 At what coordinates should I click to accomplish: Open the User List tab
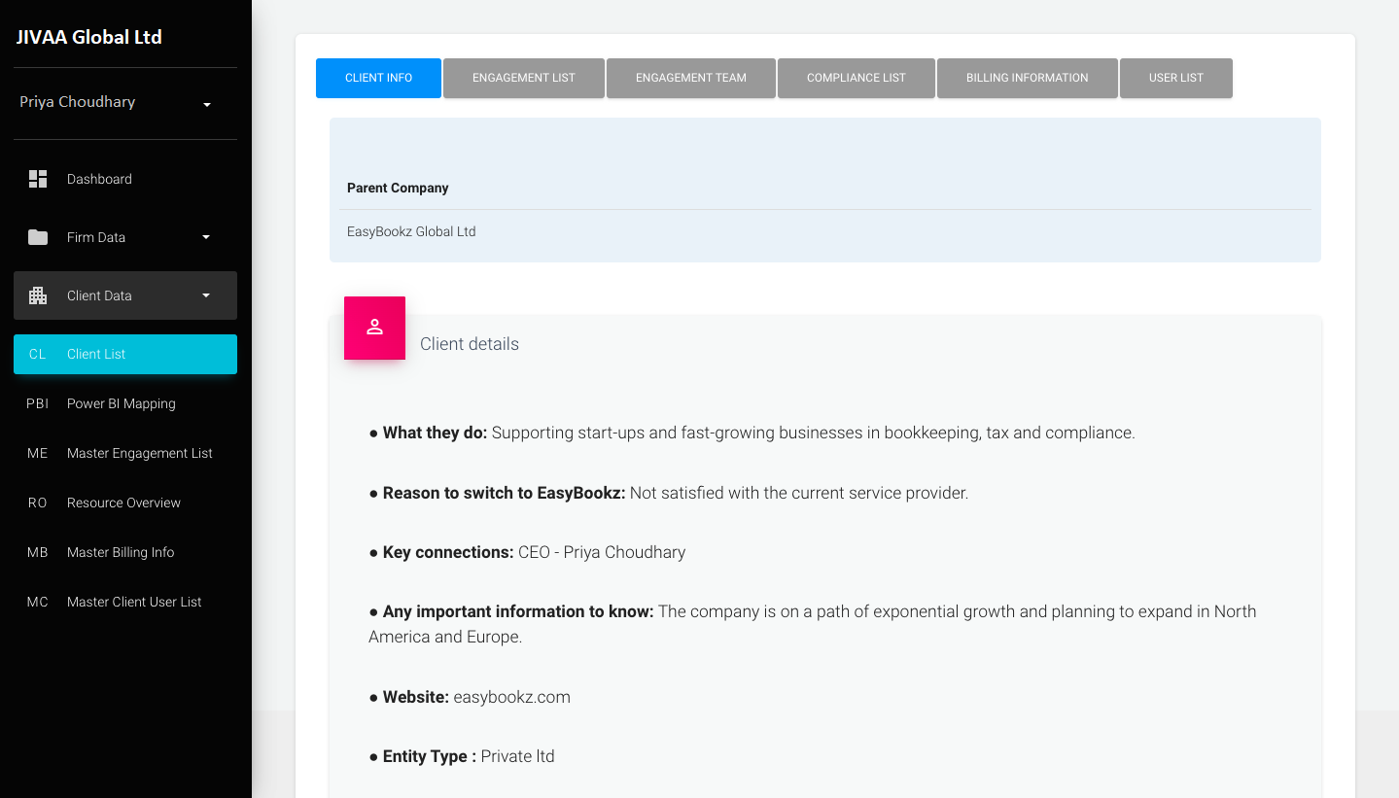(1175, 78)
